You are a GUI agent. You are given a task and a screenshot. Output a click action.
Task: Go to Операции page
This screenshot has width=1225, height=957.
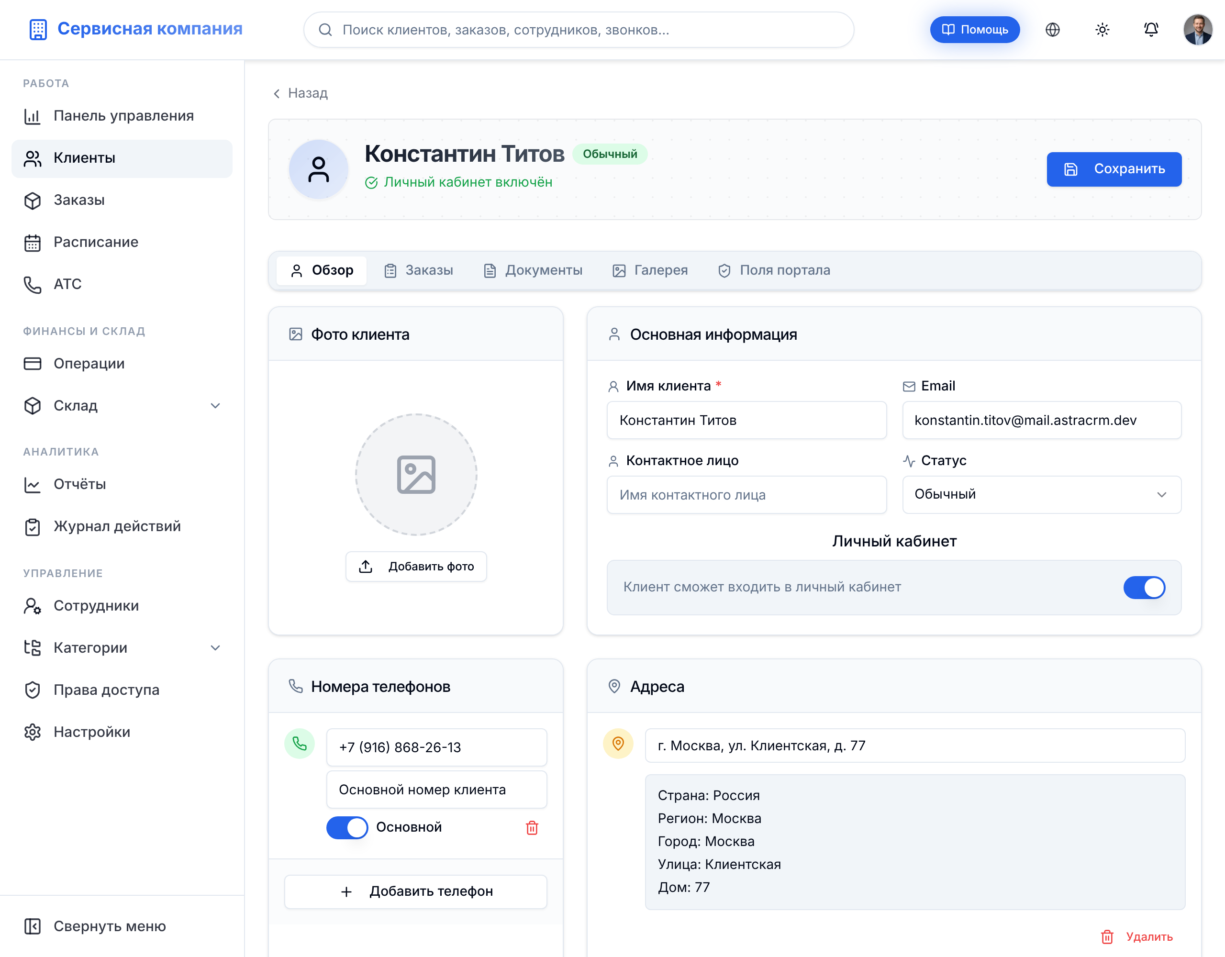click(122, 364)
